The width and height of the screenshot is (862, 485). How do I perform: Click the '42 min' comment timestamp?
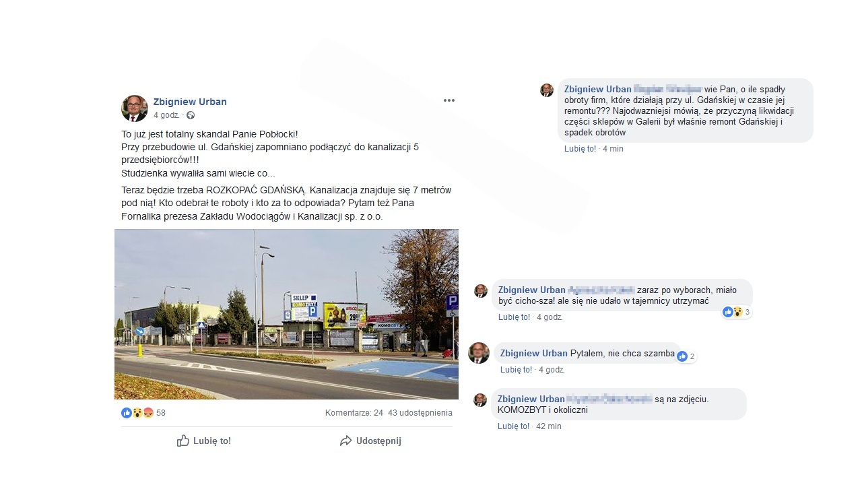coord(549,426)
